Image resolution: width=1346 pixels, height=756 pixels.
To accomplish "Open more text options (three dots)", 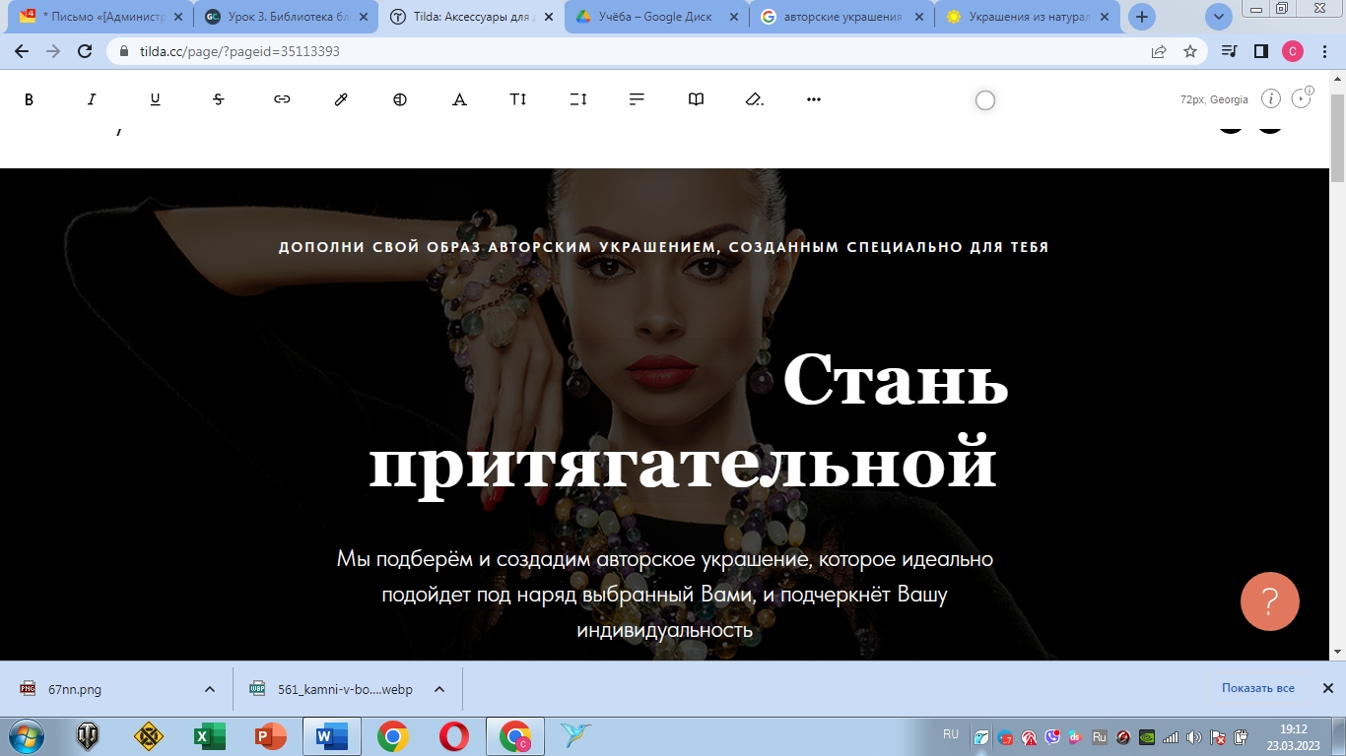I will coord(814,99).
